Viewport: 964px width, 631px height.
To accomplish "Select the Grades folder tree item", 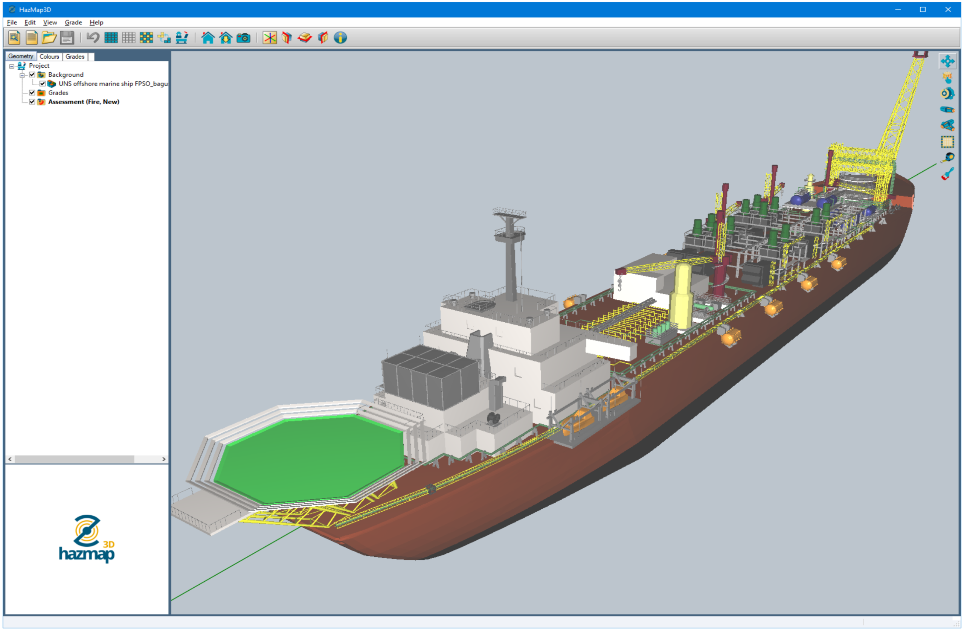I will point(58,93).
